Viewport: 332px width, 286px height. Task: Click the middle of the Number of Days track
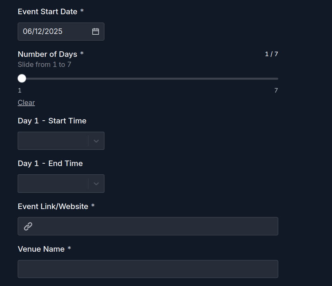(x=148, y=79)
